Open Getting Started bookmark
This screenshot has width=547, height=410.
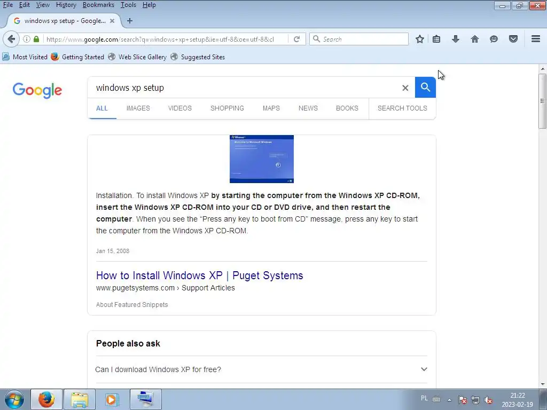coord(77,57)
